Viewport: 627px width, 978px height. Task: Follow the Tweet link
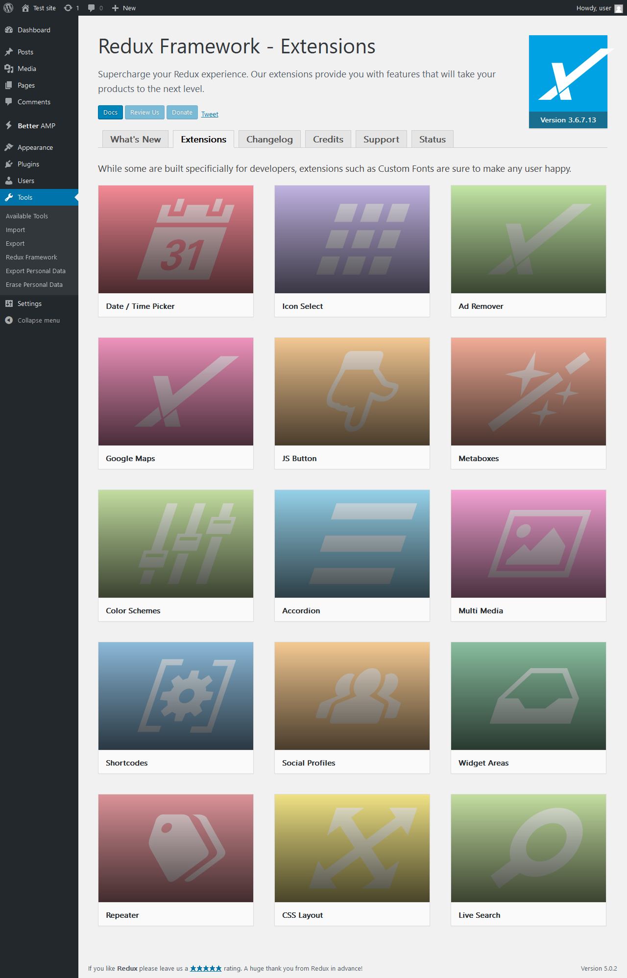click(x=210, y=114)
